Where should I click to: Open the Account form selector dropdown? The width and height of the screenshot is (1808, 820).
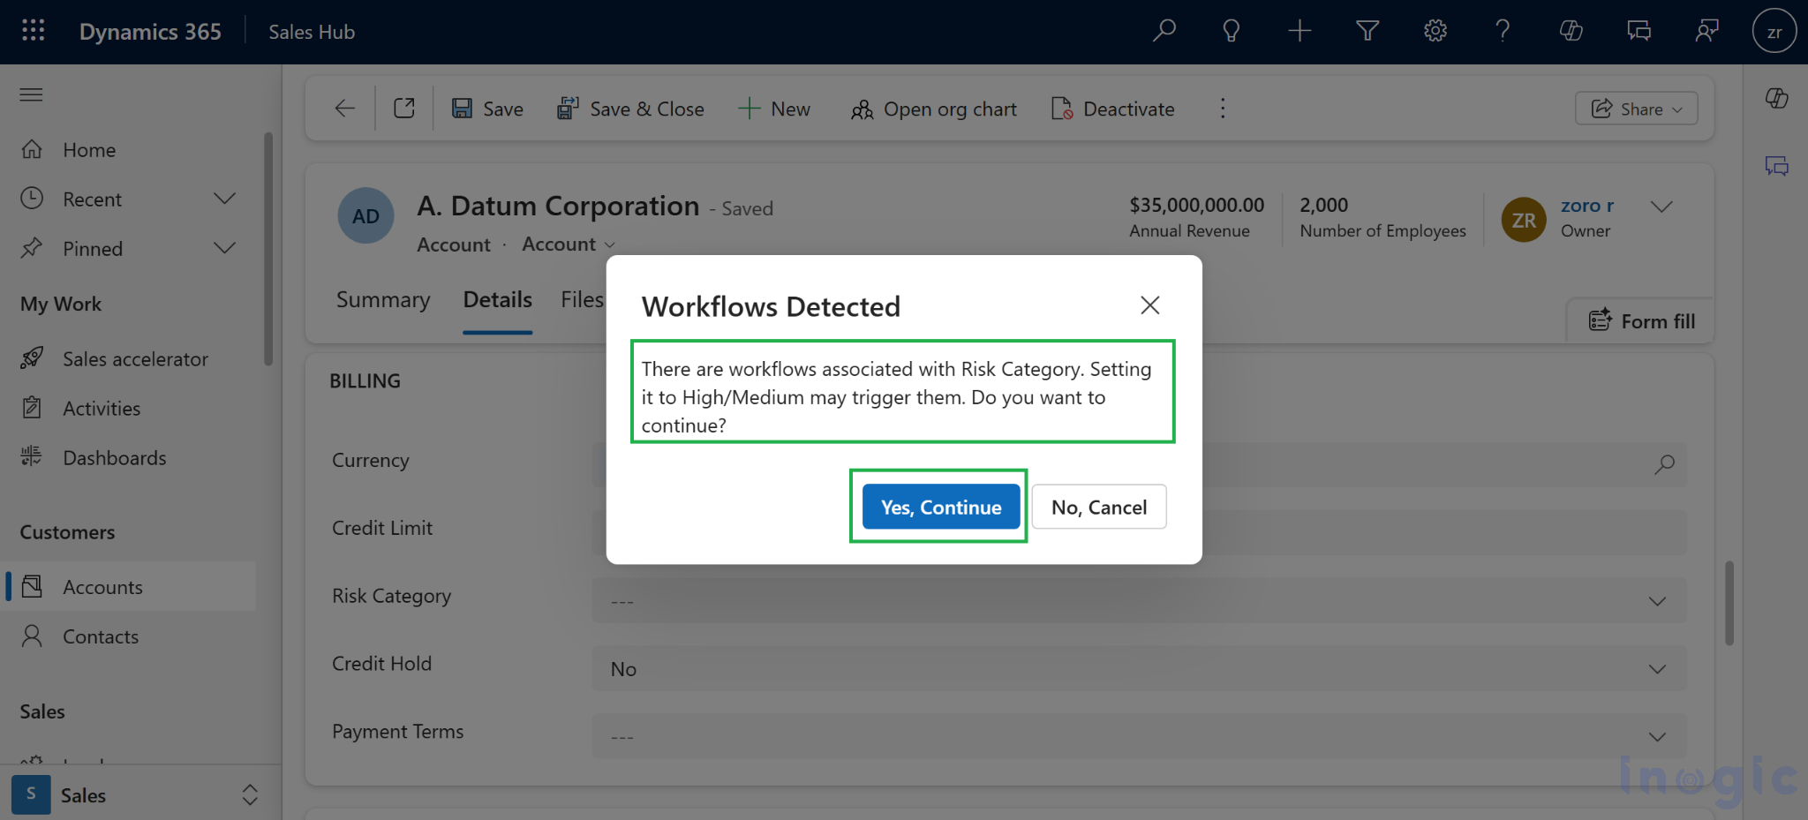[x=569, y=244]
